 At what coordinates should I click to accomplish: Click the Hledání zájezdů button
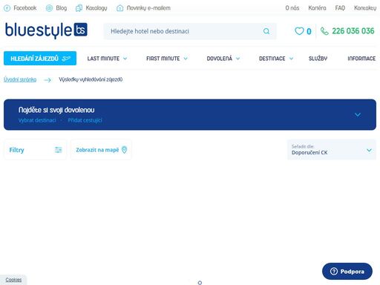coord(40,59)
